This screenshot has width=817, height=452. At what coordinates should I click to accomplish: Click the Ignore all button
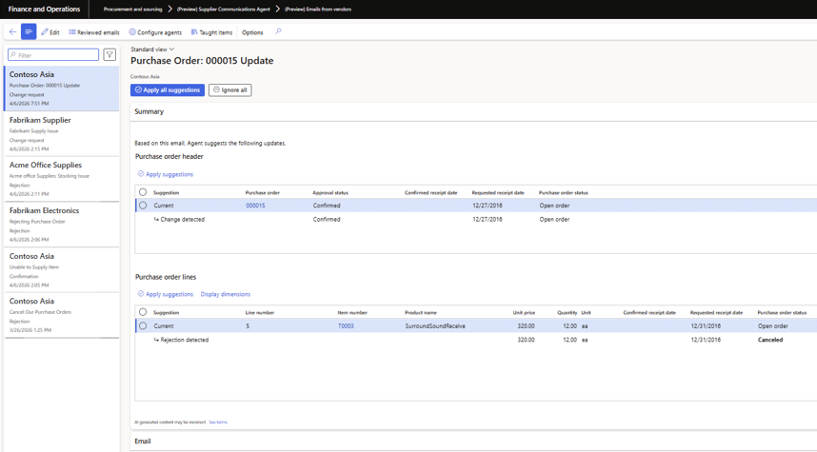(x=229, y=90)
